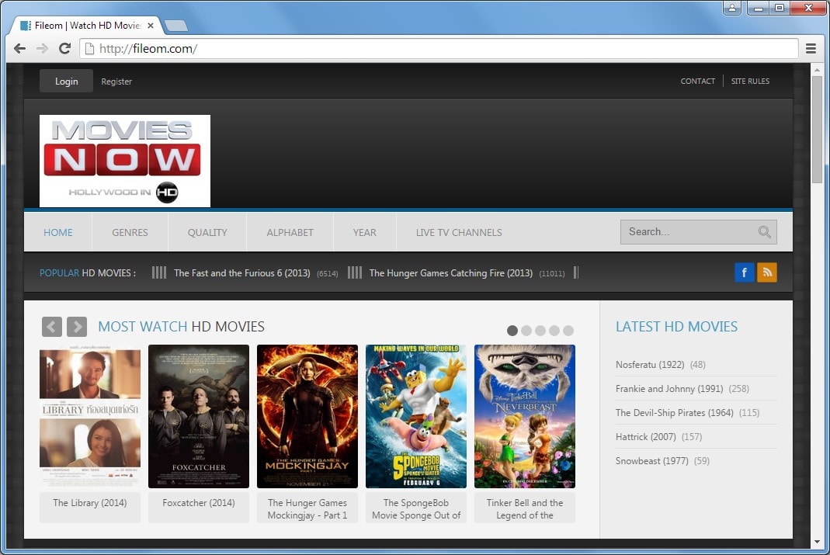
Task: Open the SpongeBob movie poster
Action: [416, 416]
